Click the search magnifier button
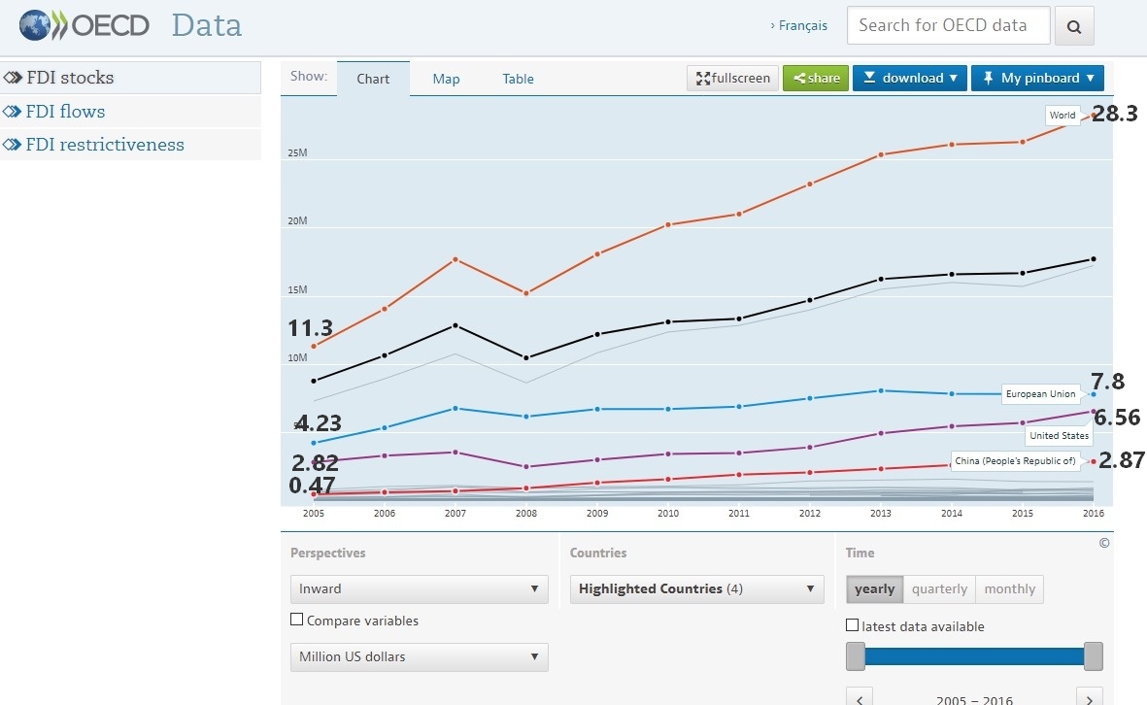Viewport: 1147px width, 705px height. (x=1074, y=27)
